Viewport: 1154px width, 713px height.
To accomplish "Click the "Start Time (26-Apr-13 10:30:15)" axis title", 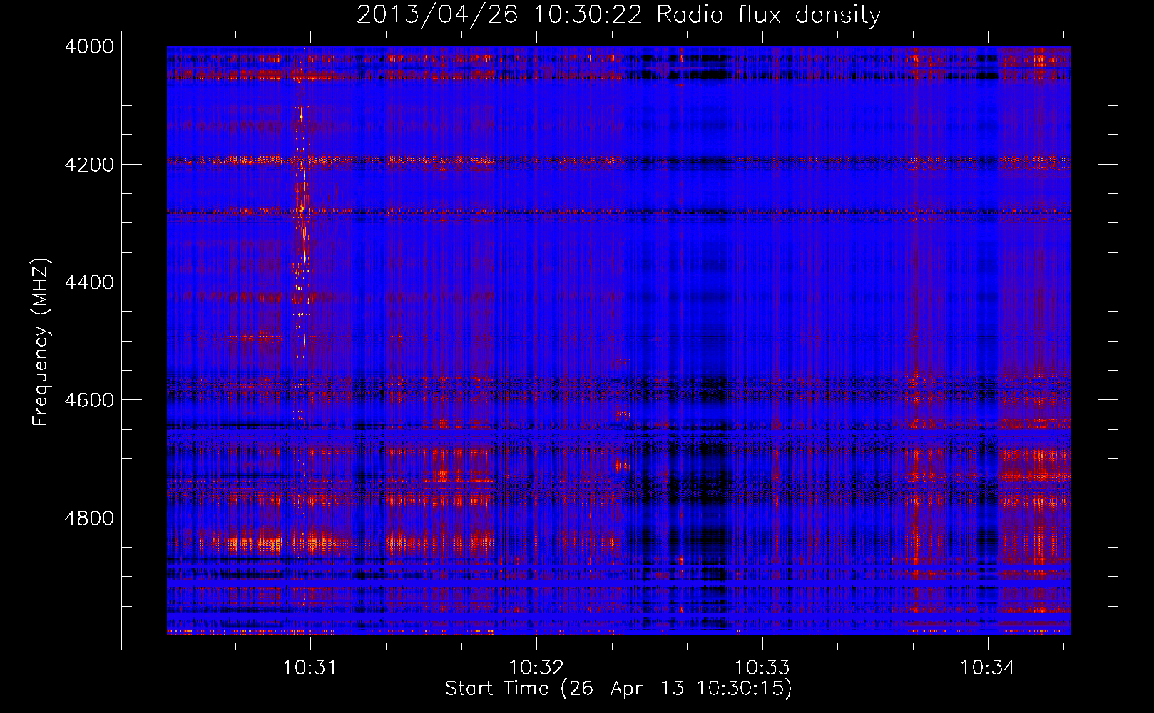I will pos(618,689).
